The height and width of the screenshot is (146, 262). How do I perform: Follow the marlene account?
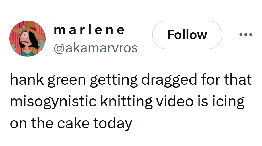tap(187, 35)
